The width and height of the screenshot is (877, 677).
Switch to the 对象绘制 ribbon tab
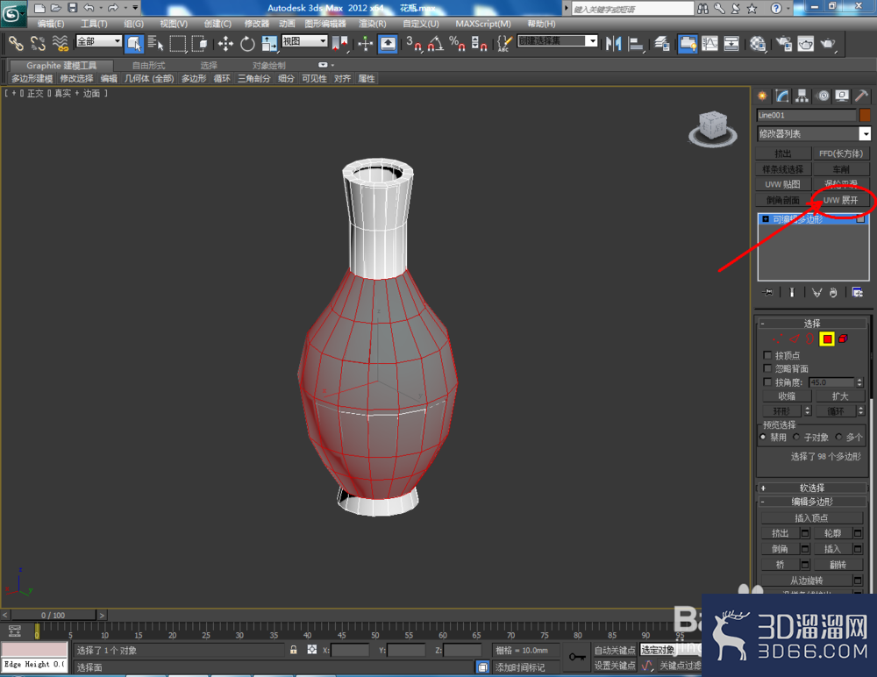269,66
